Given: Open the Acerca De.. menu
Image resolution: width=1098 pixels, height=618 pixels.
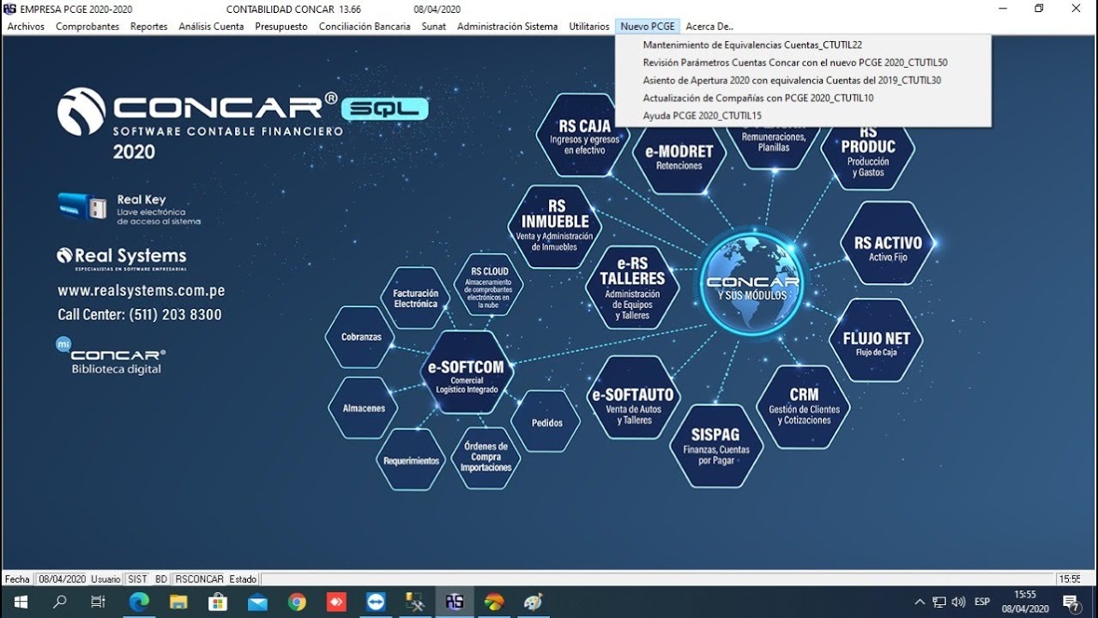Looking at the screenshot, I should (x=709, y=27).
